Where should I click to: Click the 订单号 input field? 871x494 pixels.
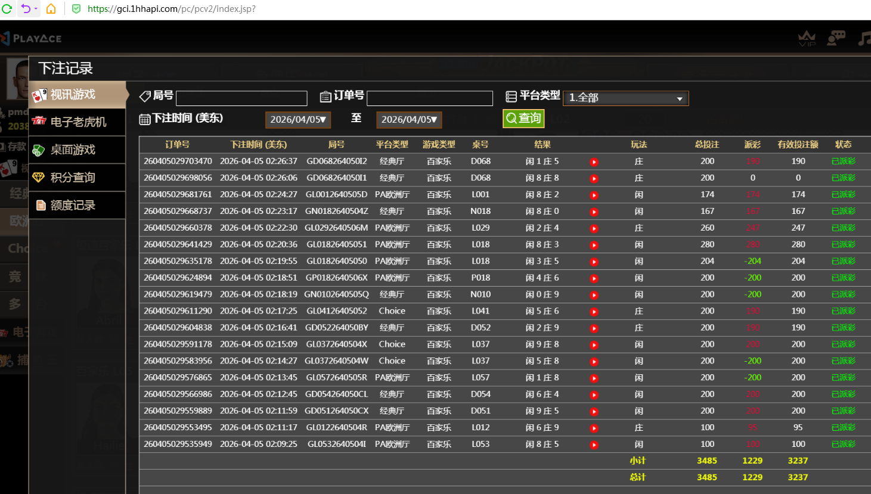[x=429, y=98]
